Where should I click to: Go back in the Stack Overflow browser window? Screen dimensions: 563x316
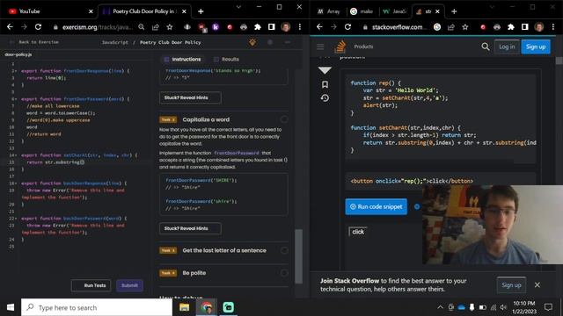click(x=319, y=27)
